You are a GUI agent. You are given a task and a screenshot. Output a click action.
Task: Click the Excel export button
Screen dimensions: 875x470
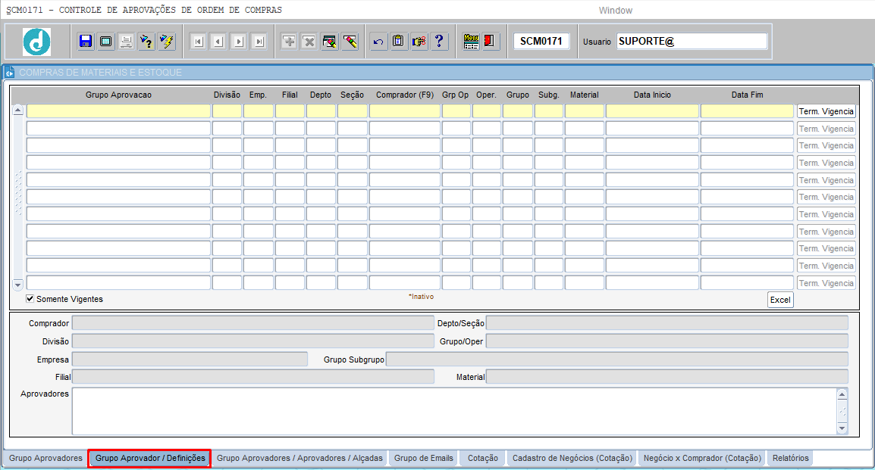pos(780,300)
